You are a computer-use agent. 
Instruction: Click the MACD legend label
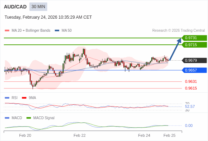[17, 118]
